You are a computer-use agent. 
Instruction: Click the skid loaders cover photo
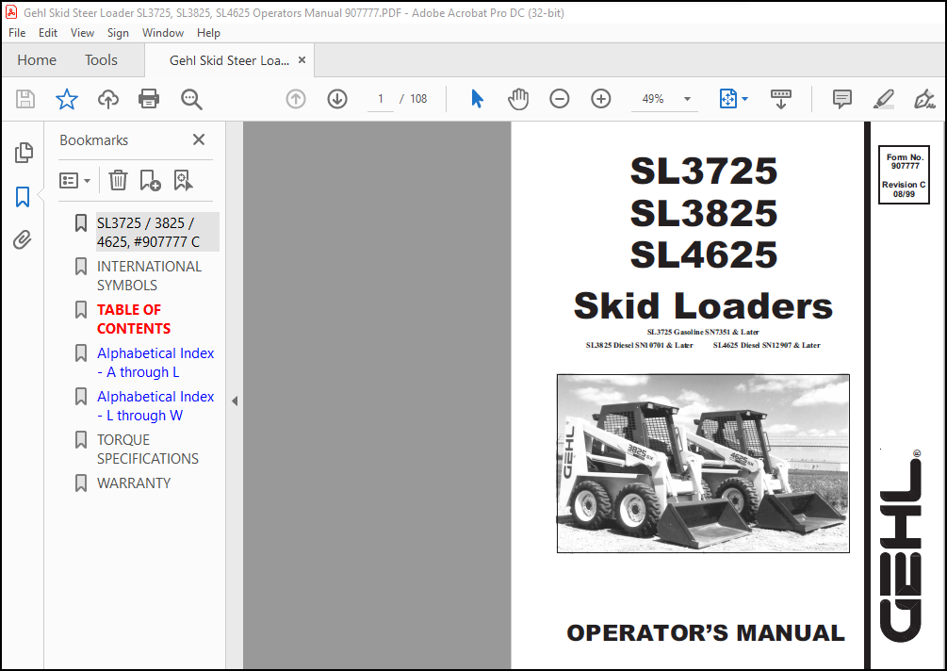pyautogui.click(x=703, y=464)
